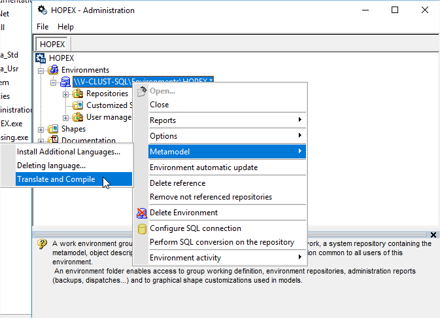Click the Environments folder icon in tree
This screenshot has height=318, width=440.
pos(53,70)
